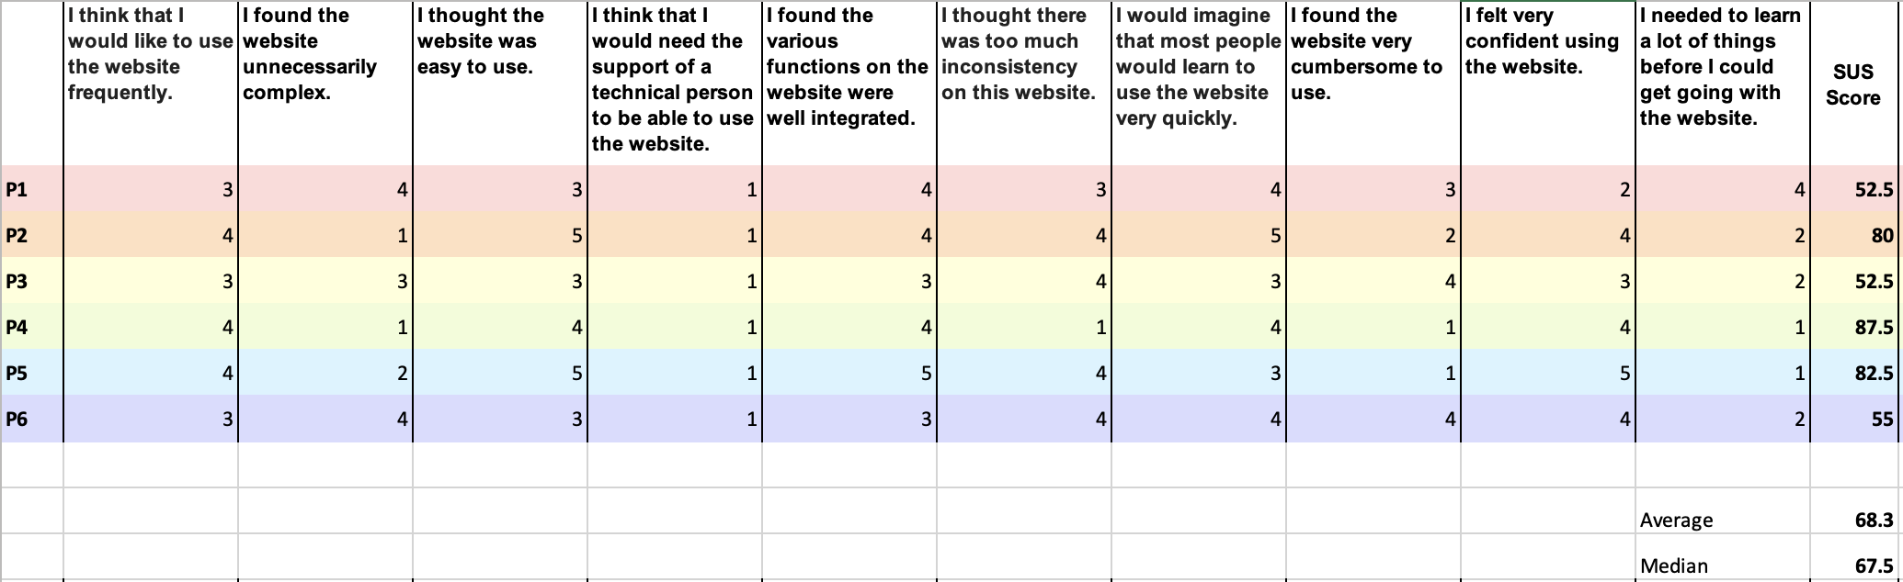The height and width of the screenshot is (582, 1903).
Task: Select P2's SUS score of 80
Action: point(1854,236)
